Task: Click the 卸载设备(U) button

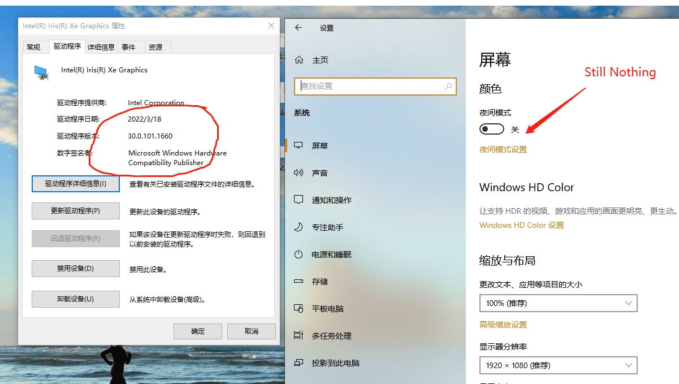Action: tap(76, 299)
